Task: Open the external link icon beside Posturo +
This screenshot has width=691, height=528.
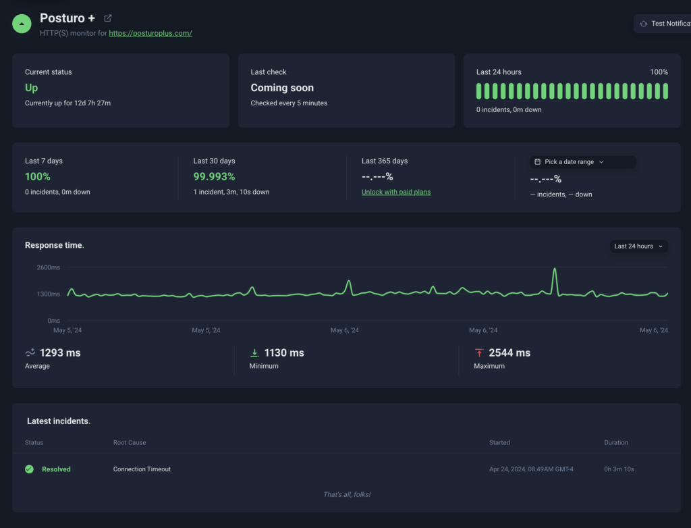Action: coord(108,18)
